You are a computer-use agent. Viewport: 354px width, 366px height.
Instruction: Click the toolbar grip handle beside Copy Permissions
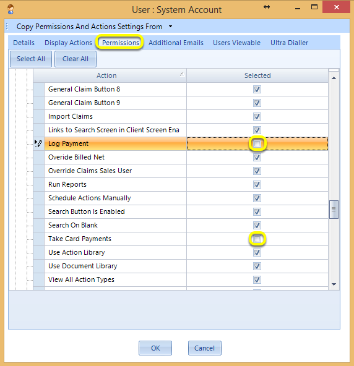(7, 27)
